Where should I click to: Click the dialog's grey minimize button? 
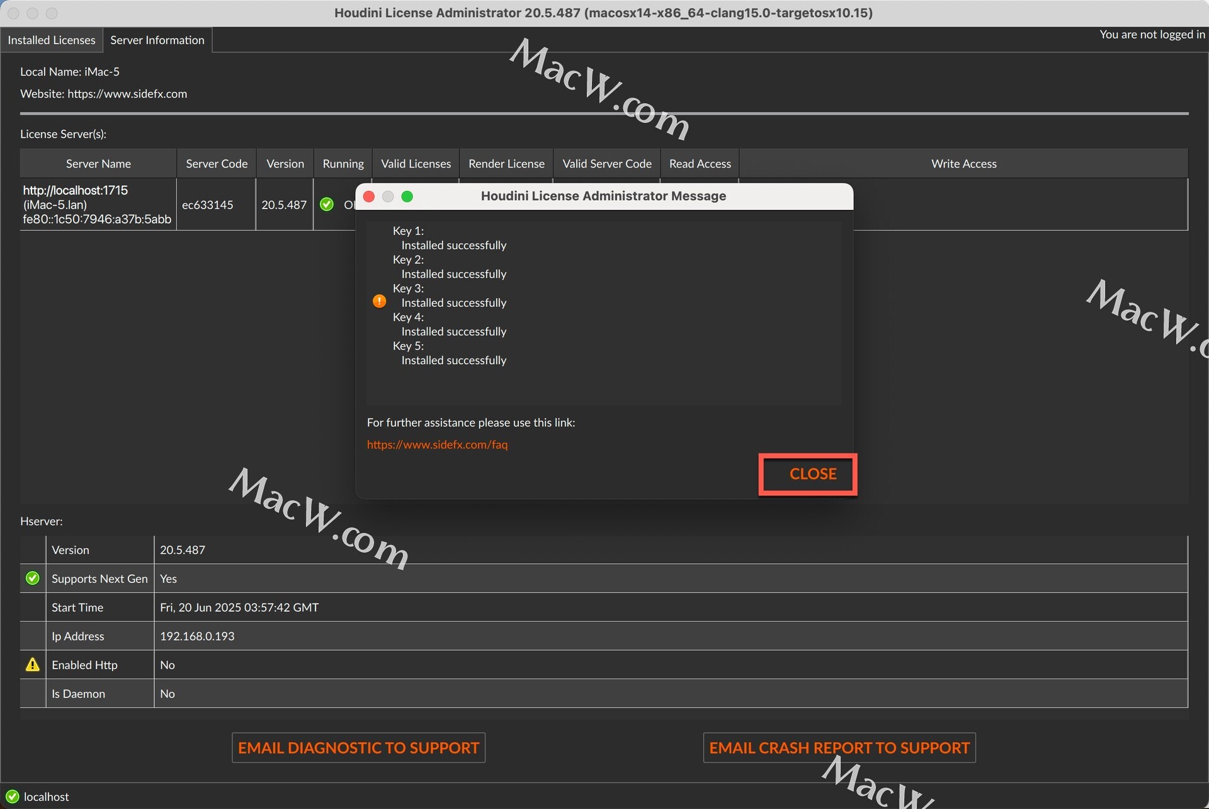(388, 197)
